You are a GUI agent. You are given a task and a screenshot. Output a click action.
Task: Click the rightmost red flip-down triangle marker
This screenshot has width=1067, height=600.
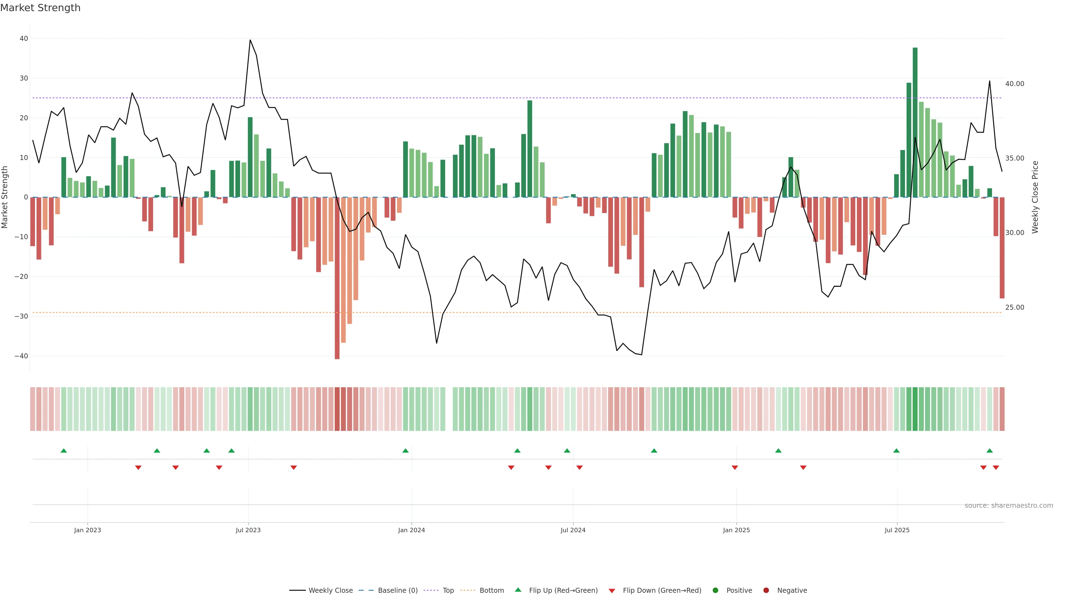click(x=996, y=467)
